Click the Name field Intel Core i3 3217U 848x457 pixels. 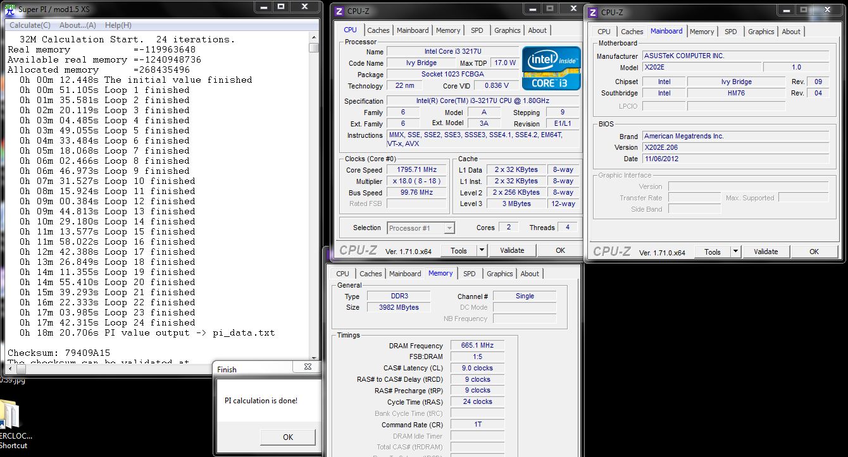pyautogui.click(x=452, y=51)
